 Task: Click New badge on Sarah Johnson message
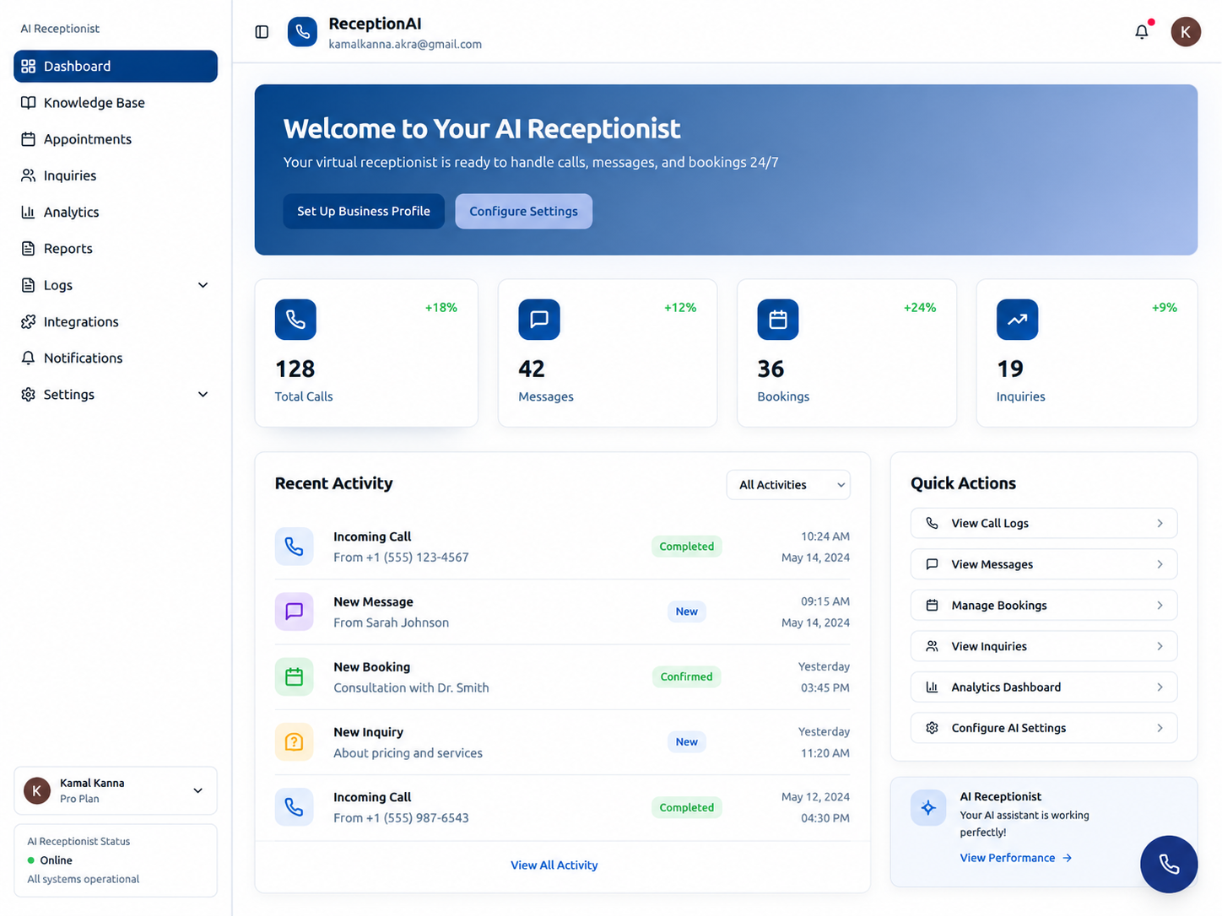pos(687,612)
